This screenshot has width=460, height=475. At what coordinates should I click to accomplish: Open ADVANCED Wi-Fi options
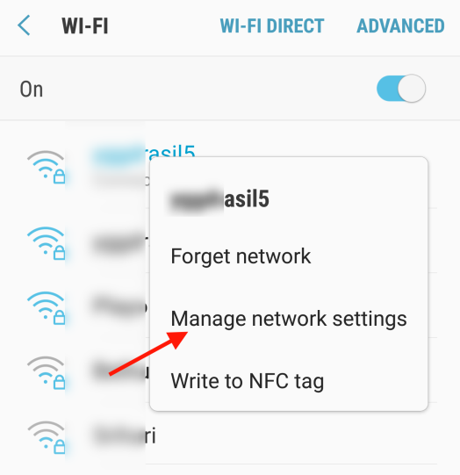pyautogui.click(x=400, y=25)
